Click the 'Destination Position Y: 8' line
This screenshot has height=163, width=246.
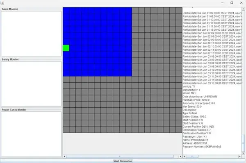[x=197, y=134]
